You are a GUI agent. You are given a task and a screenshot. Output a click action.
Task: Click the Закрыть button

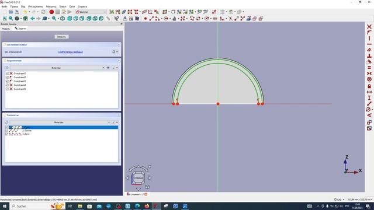point(61,37)
